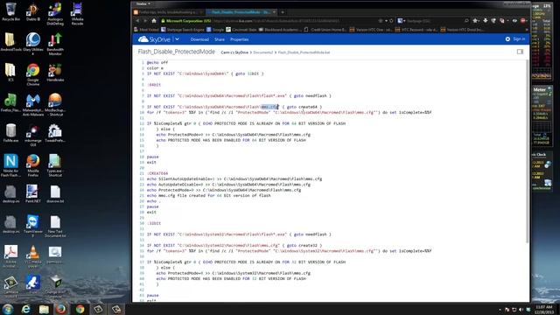This screenshot has height=315, width=560.
Task: Click the Flash_Disable_ProtectedMode file title
Action: [x=177, y=52]
